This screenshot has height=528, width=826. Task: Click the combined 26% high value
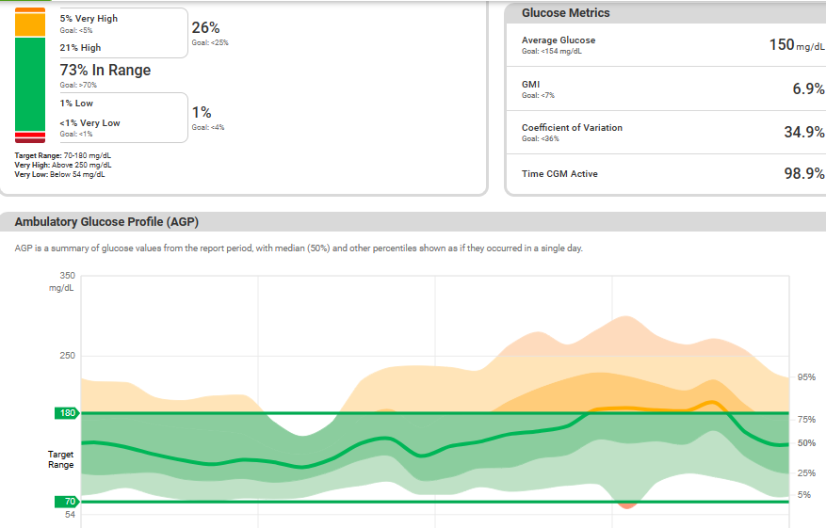pos(206,28)
